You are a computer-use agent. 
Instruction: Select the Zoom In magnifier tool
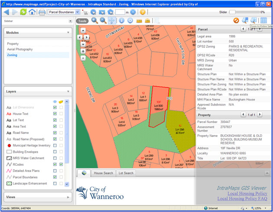pyautogui.click(x=94, y=21)
